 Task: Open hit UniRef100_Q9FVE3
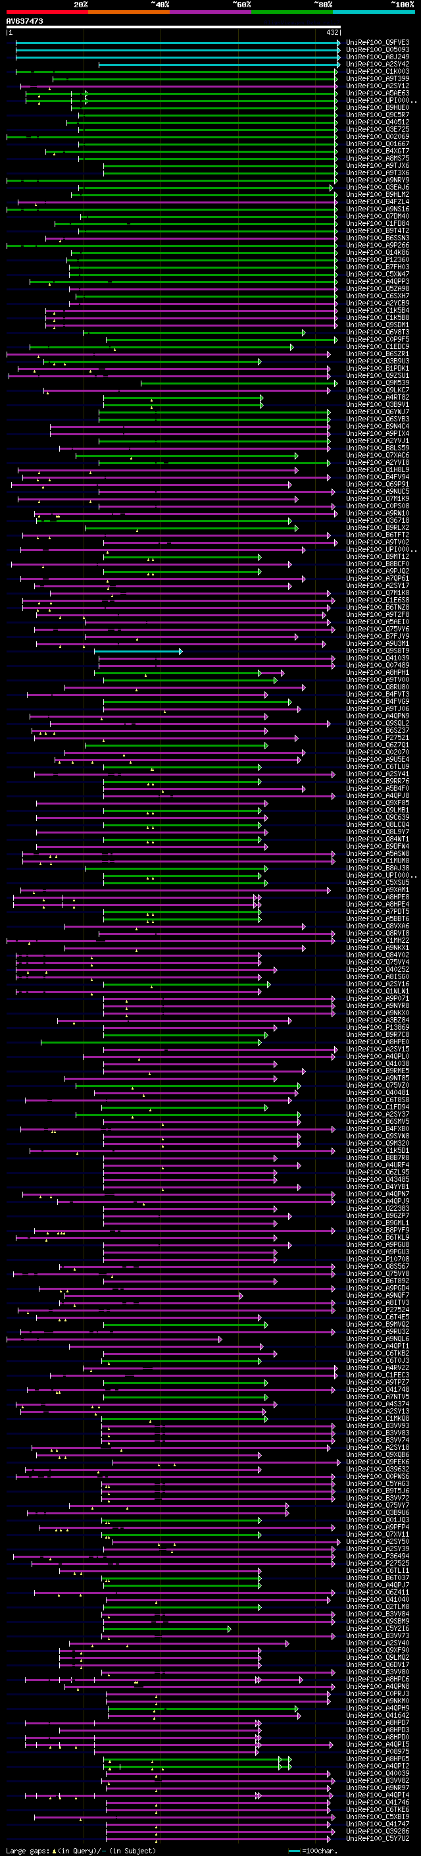(378, 43)
